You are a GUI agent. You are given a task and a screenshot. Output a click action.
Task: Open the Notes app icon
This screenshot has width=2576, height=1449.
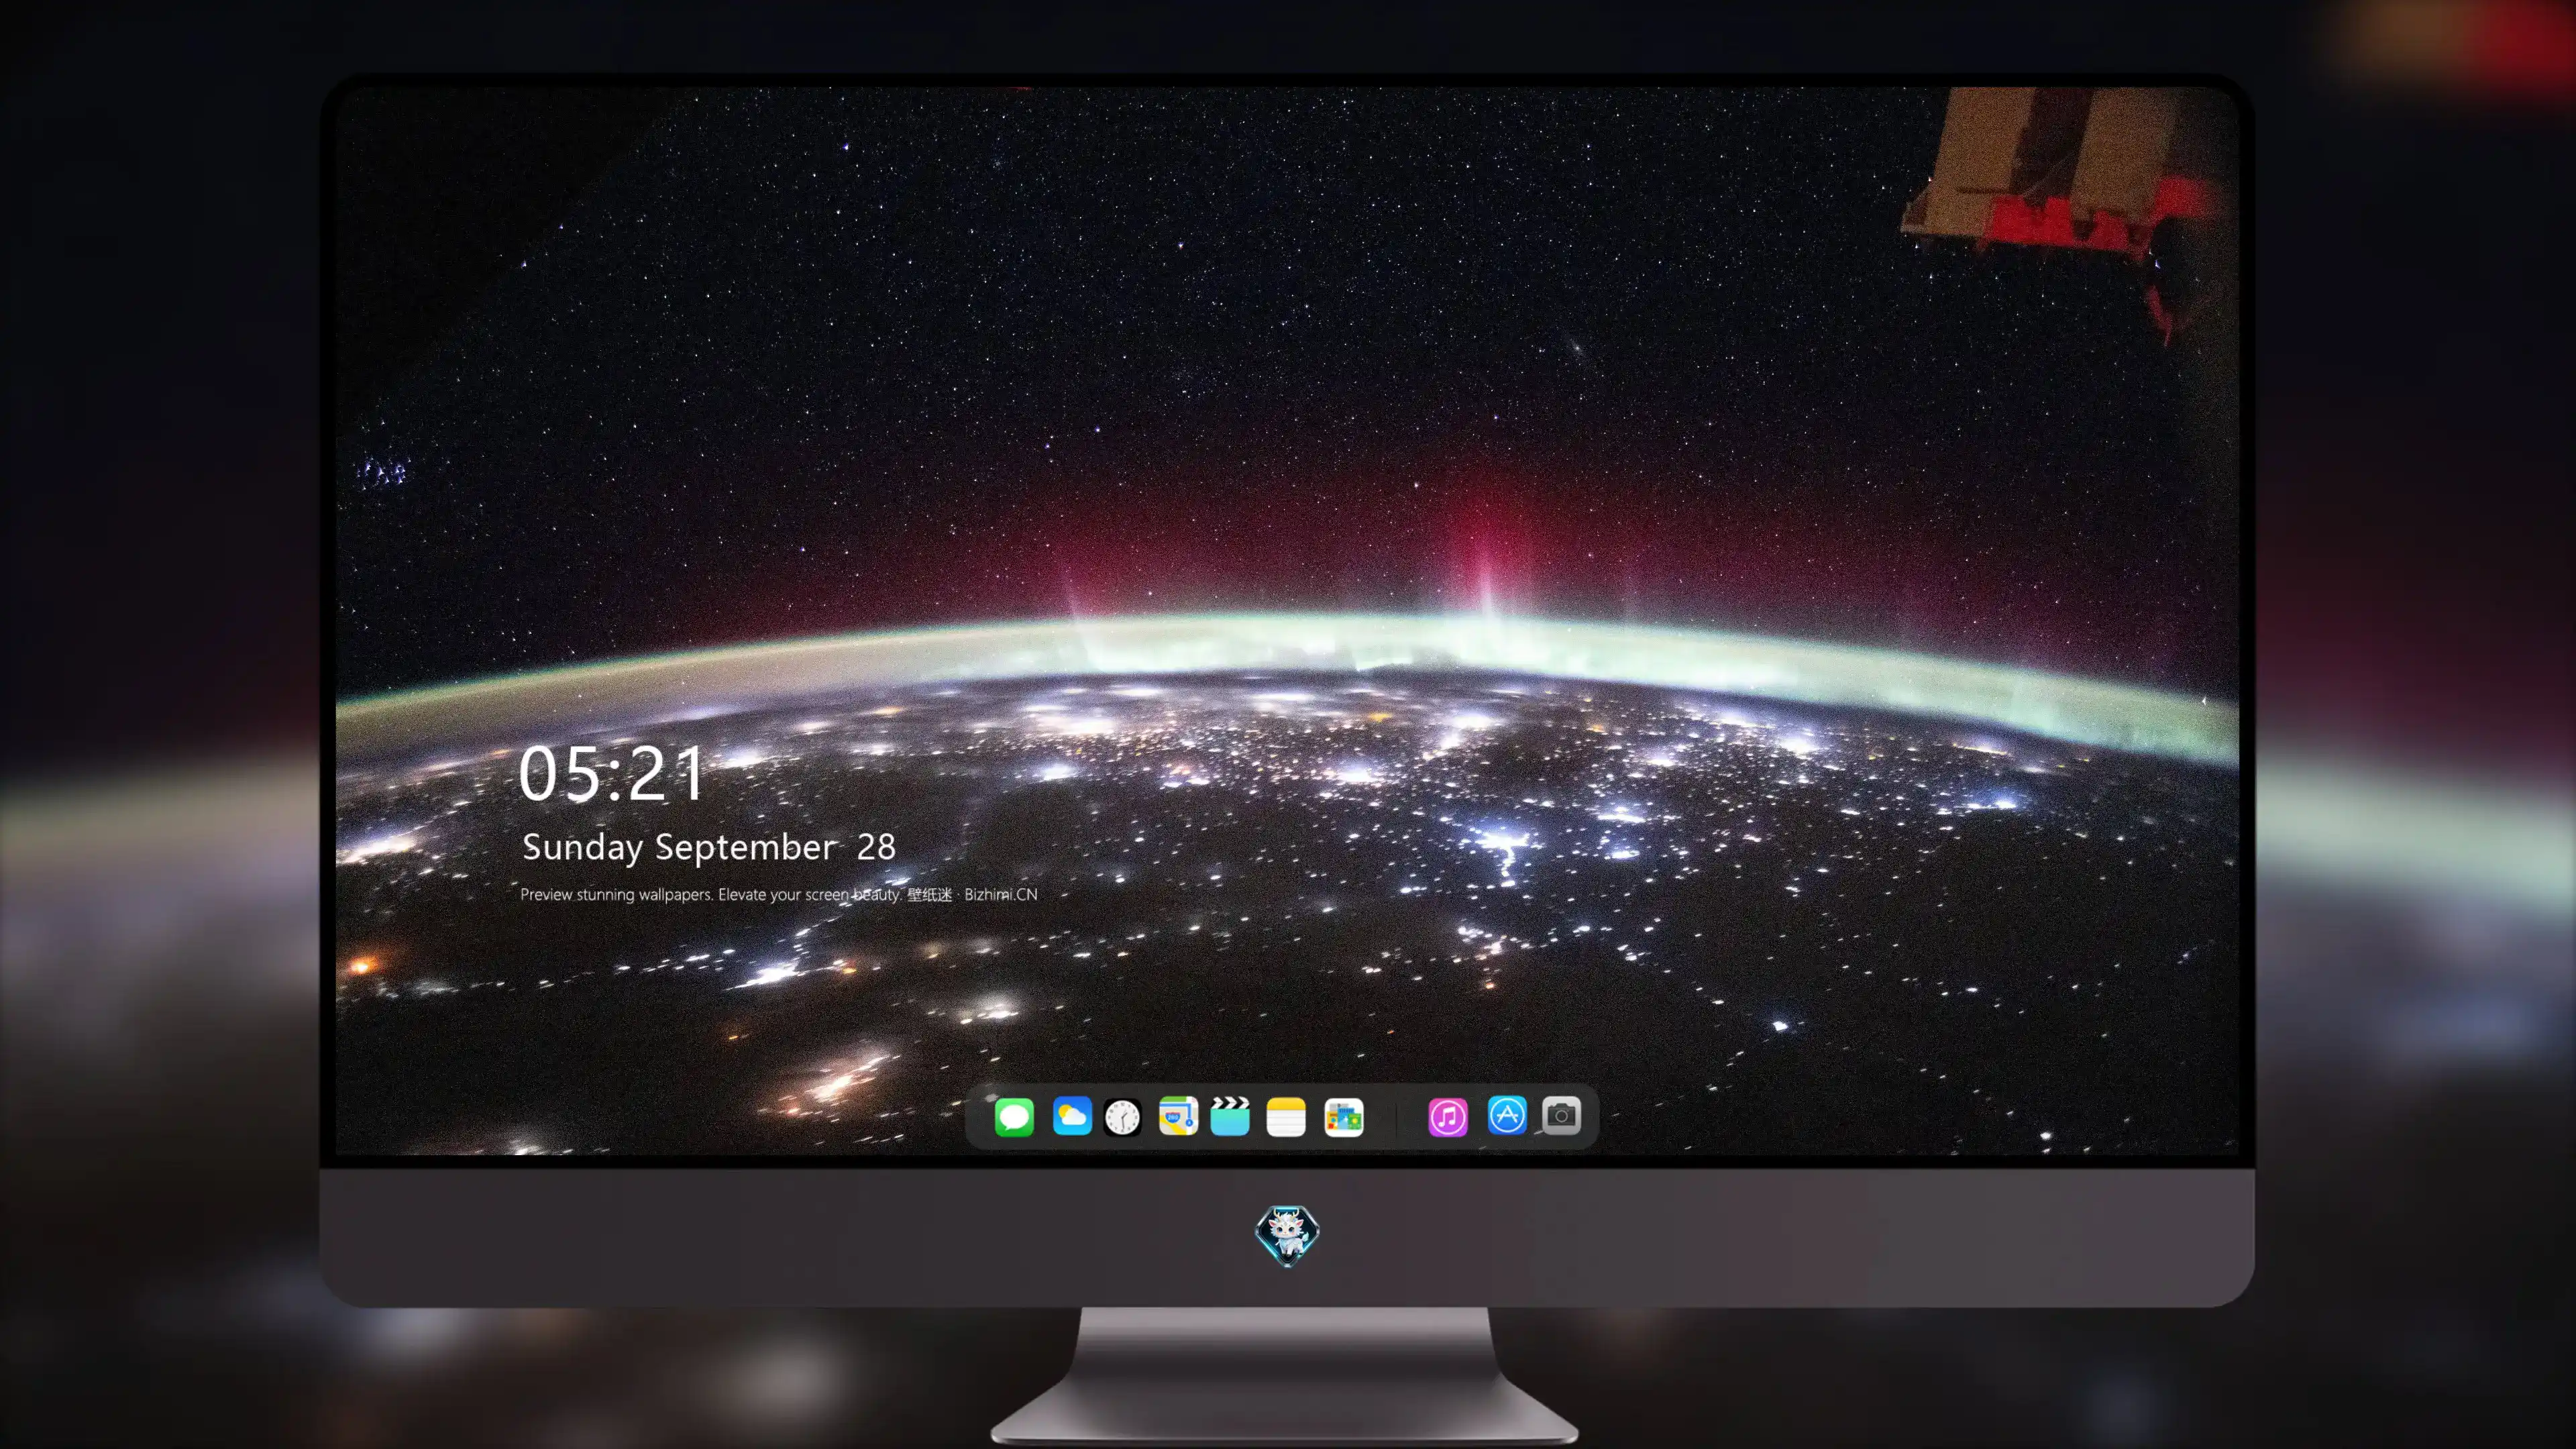pyautogui.click(x=1286, y=1117)
